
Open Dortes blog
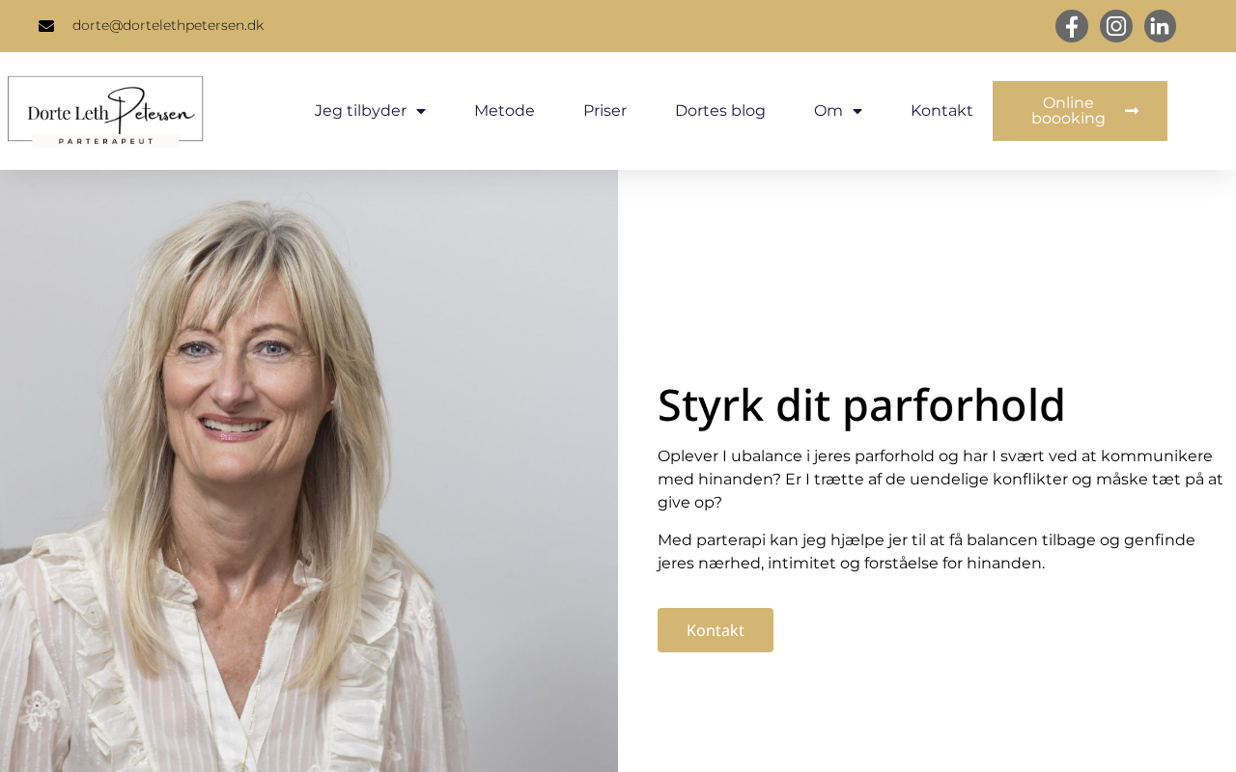720,111
